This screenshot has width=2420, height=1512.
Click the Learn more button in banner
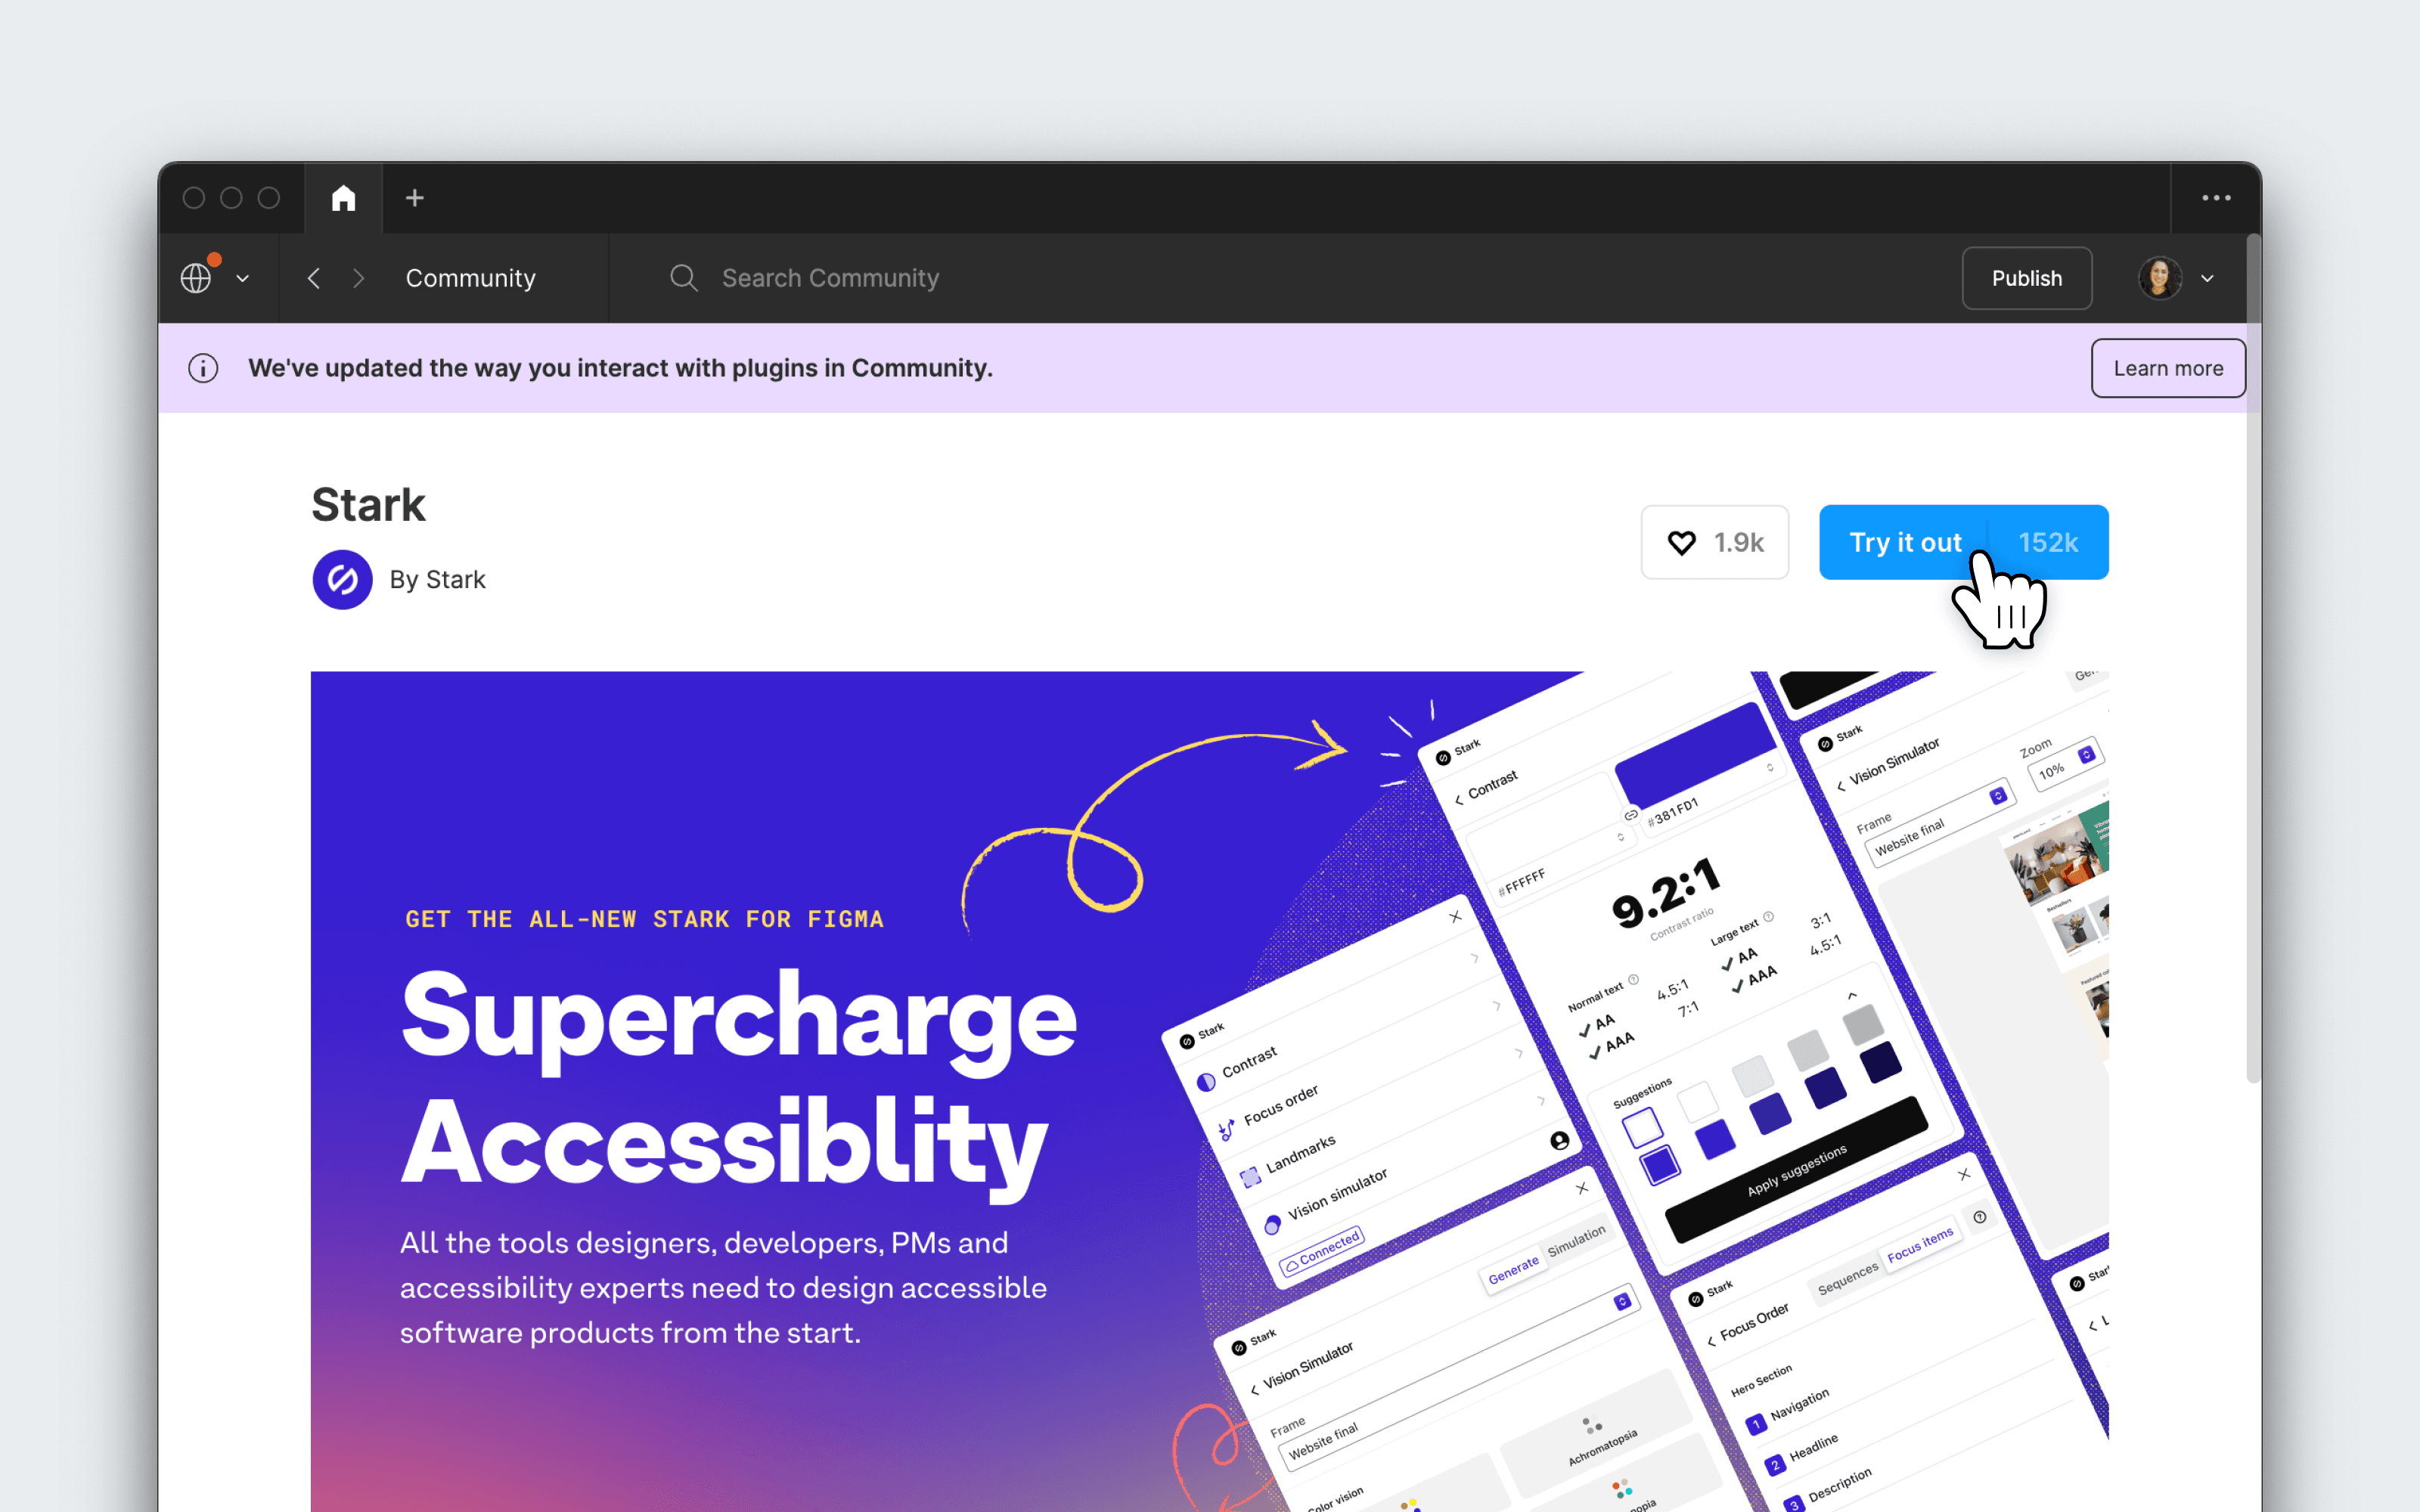[2167, 367]
